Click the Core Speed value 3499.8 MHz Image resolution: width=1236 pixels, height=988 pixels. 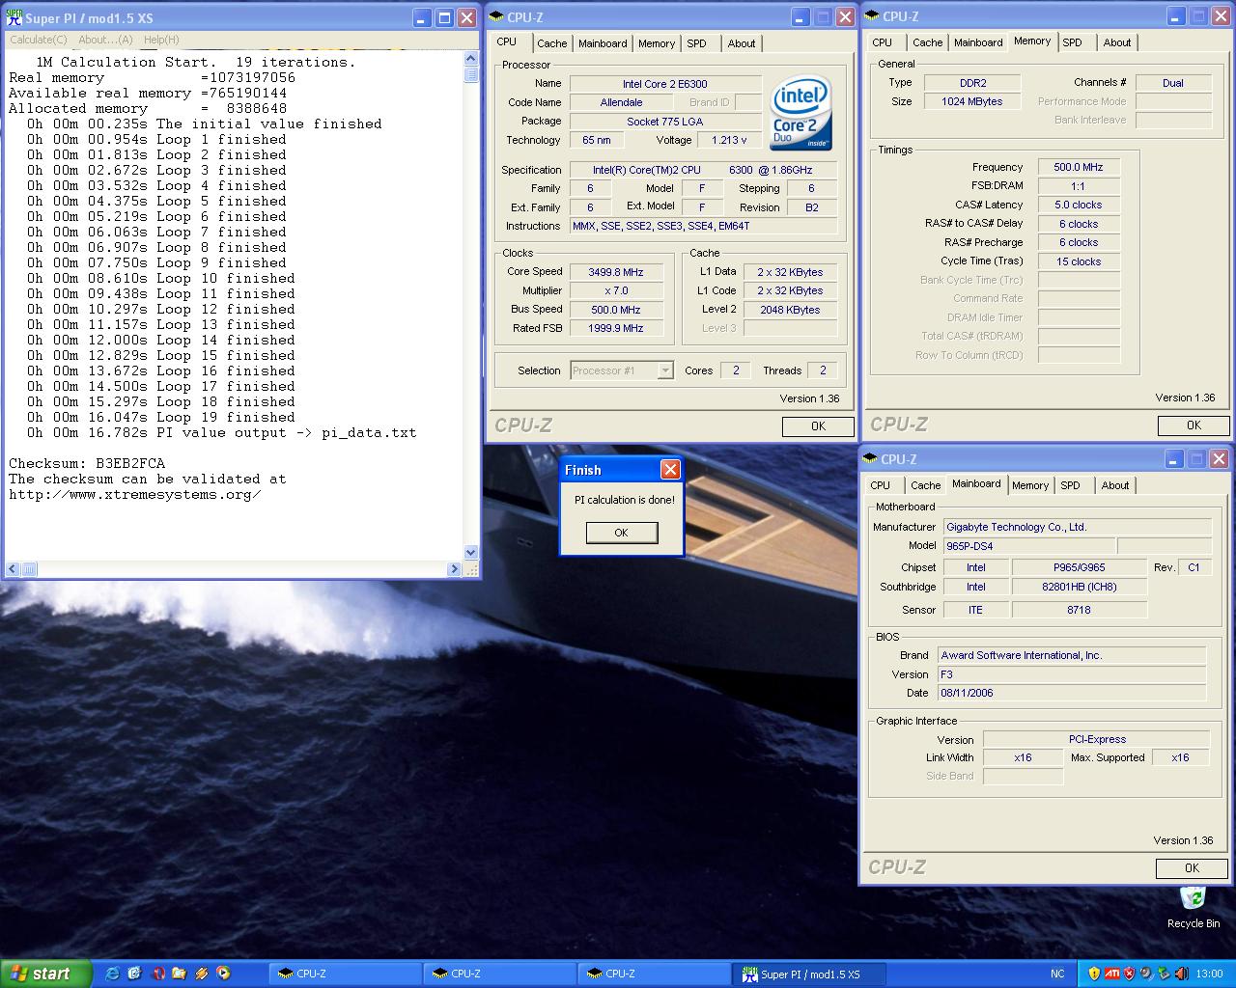616,272
